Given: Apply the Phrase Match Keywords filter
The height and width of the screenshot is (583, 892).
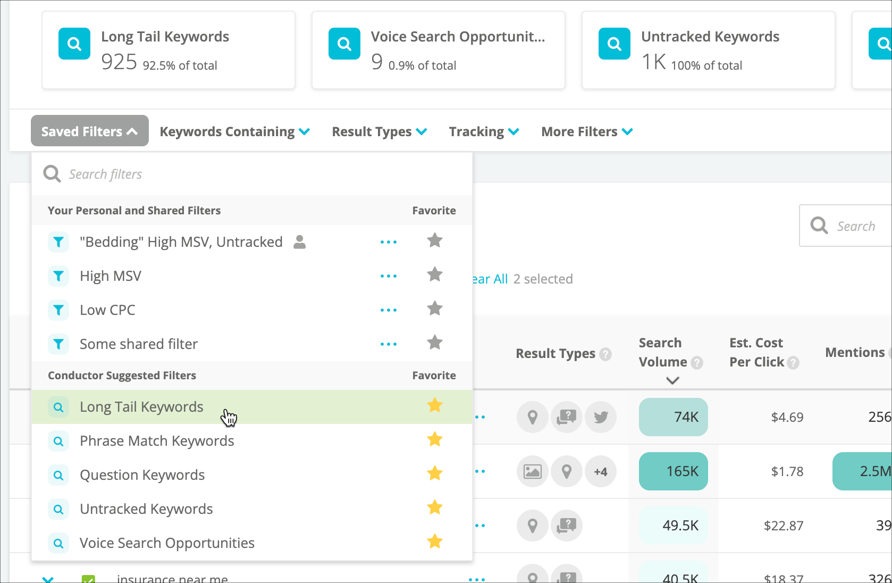Looking at the screenshot, I should point(252,441).
